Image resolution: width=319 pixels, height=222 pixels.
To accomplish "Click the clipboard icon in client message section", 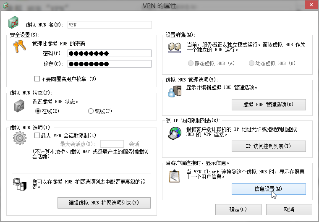I will point(174,175).
